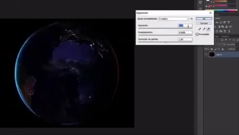Click the Desplazamiento value field showing 0,0000
239x135 pixels.
coord(185,32)
